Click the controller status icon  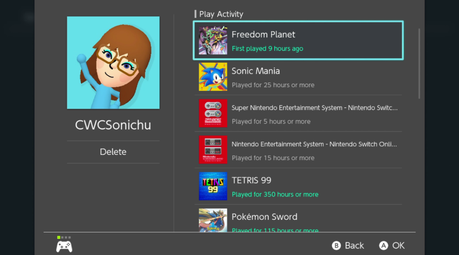[x=64, y=244]
